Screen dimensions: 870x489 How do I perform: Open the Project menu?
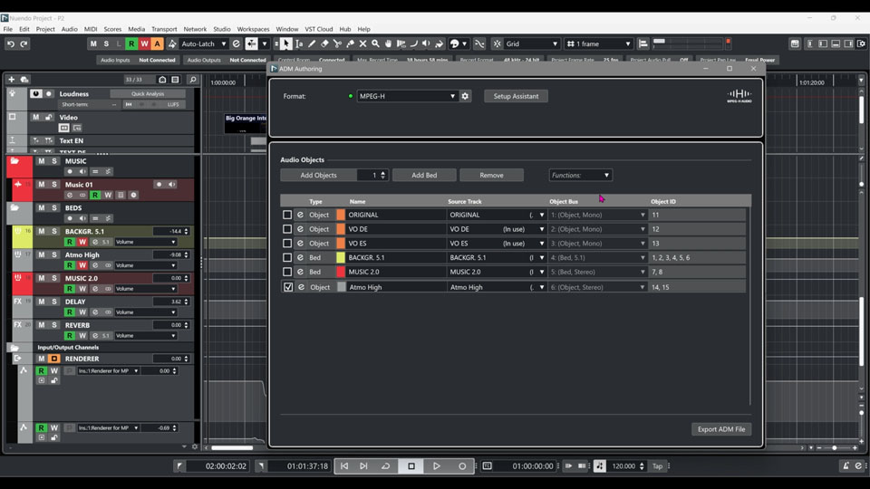(45, 29)
